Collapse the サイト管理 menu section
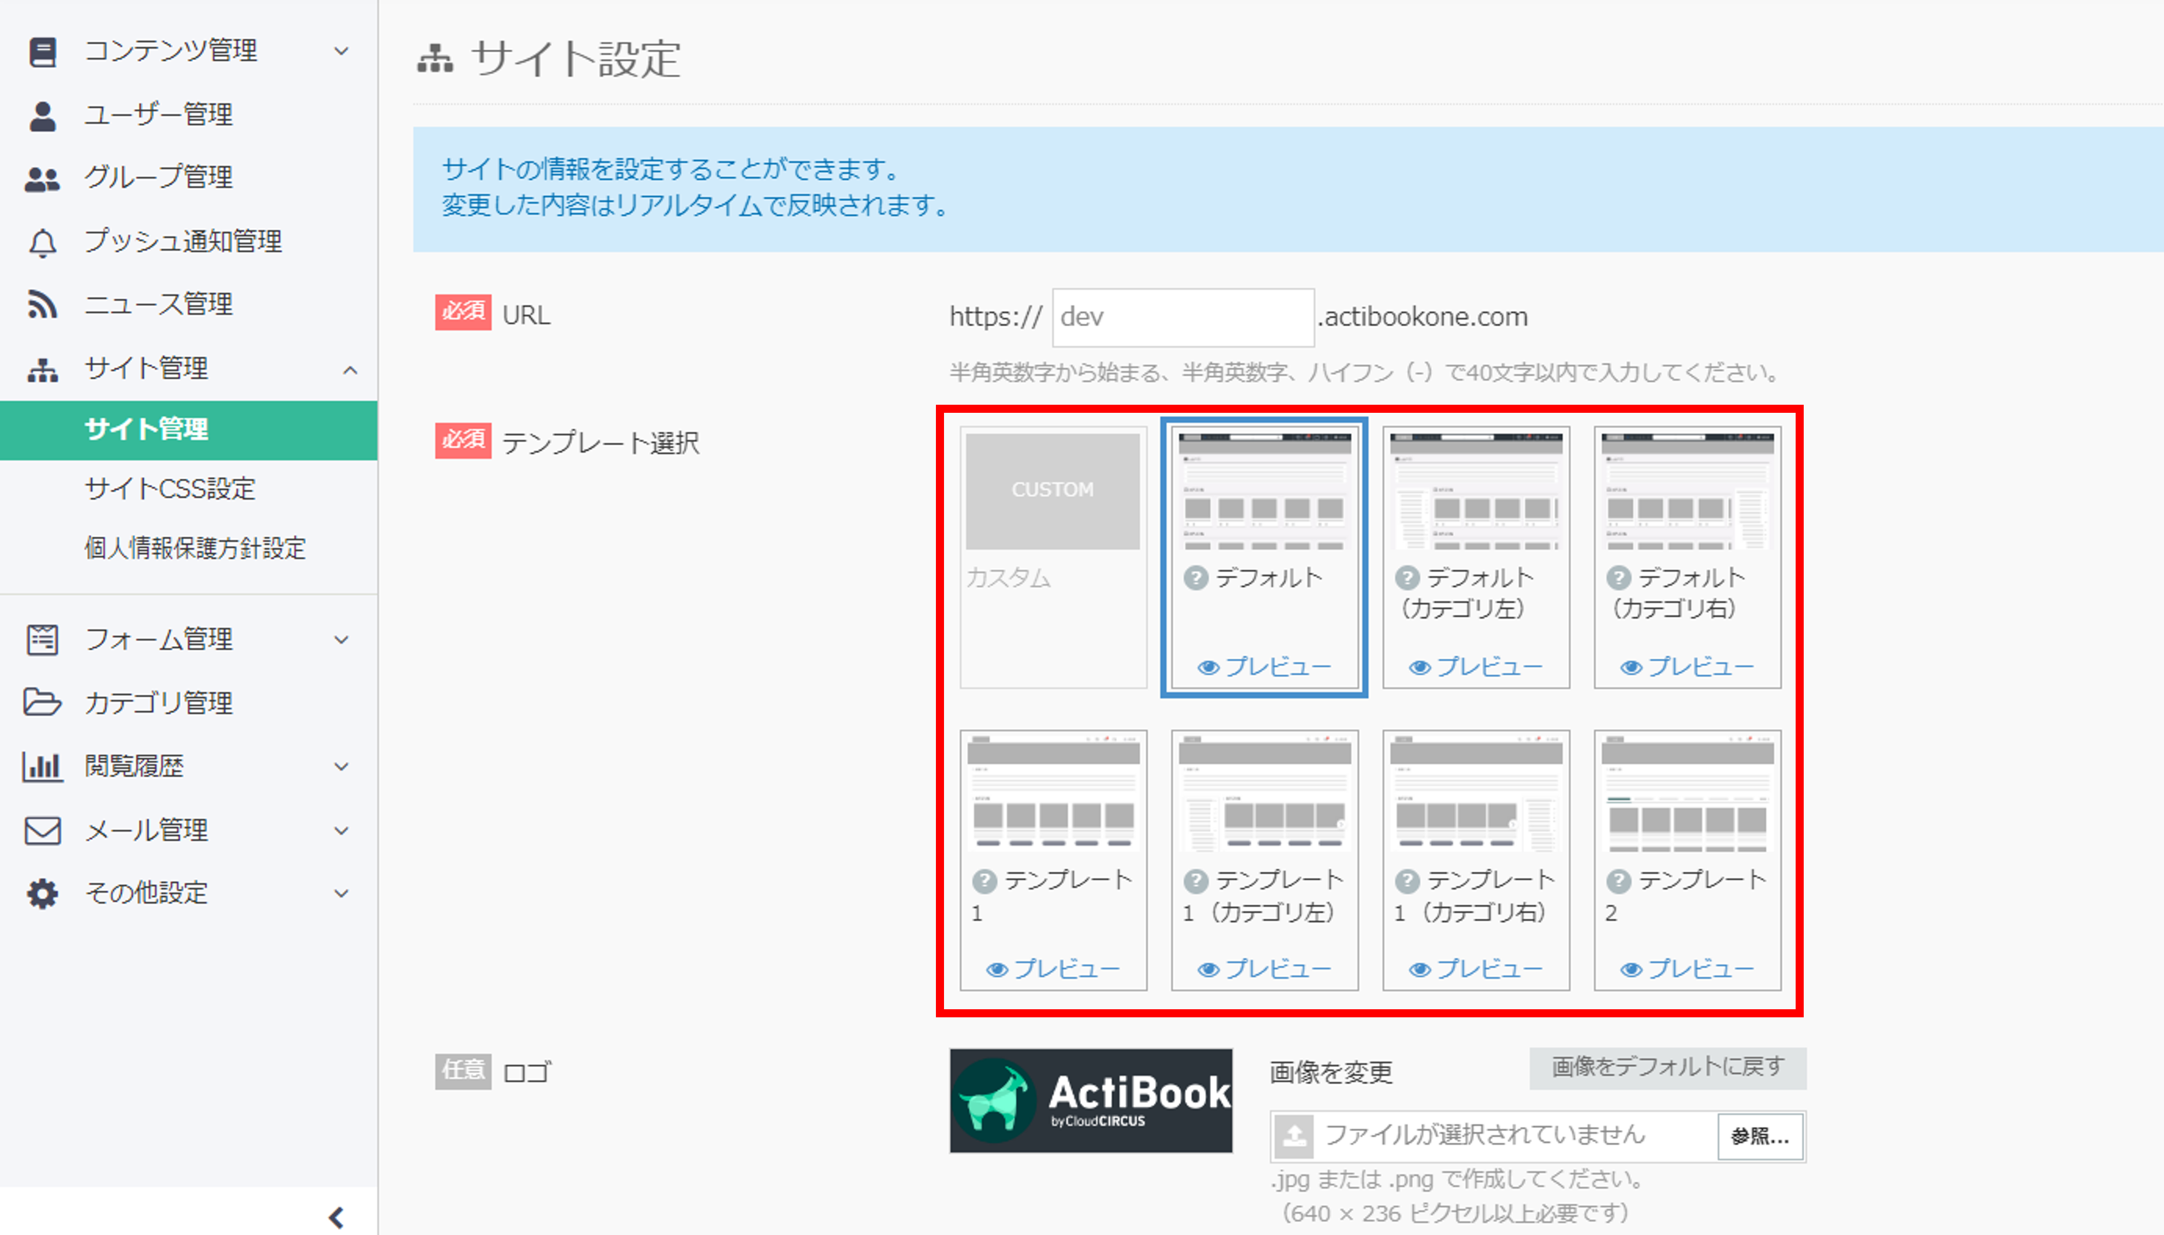The width and height of the screenshot is (2164, 1235). tap(349, 370)
